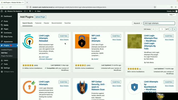
Task: Install WP Cerber Security plugin
Action: [x=116, y=82]
